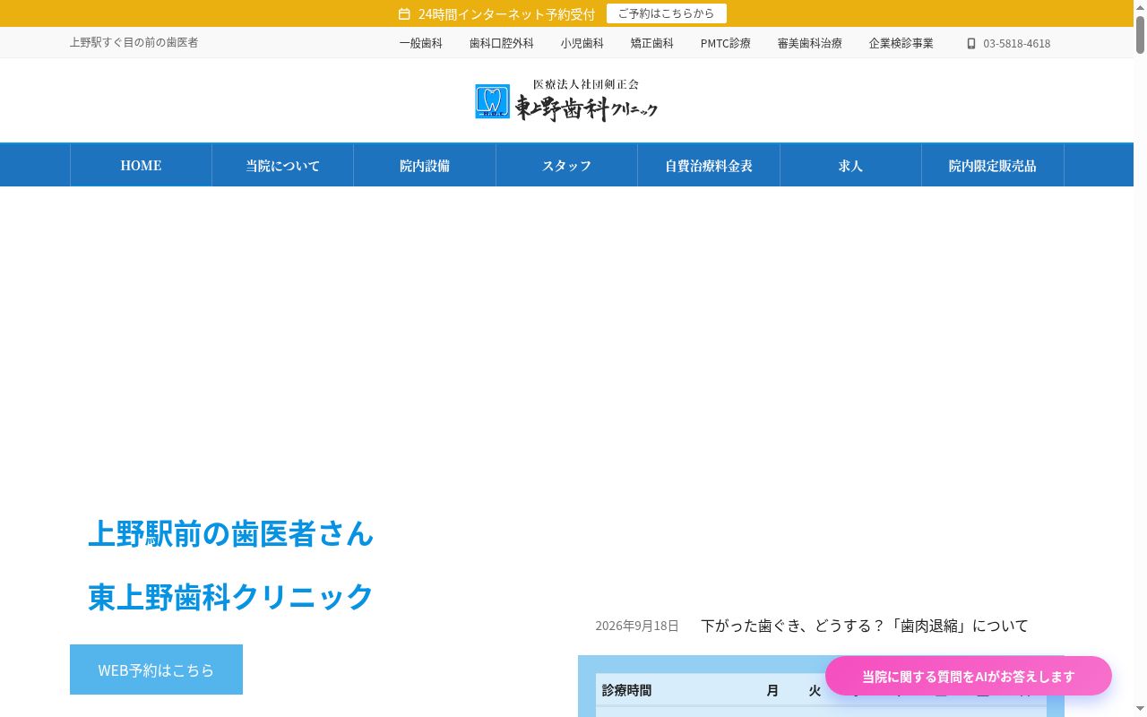Click the 上野駅すぐ目の前の歯医者 tagline text

[x=134, y=42]
